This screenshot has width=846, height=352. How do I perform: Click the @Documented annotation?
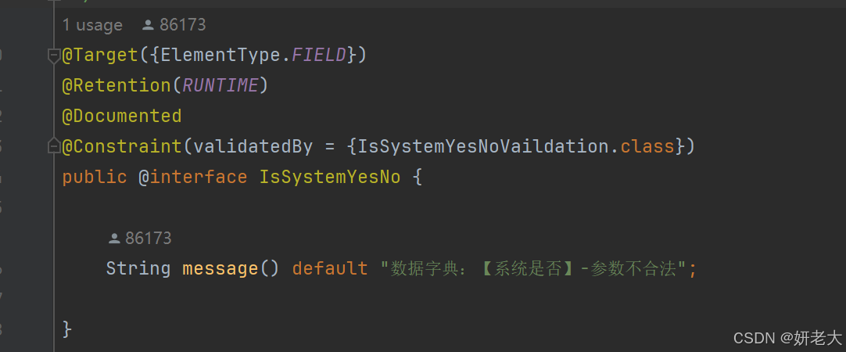122,116
